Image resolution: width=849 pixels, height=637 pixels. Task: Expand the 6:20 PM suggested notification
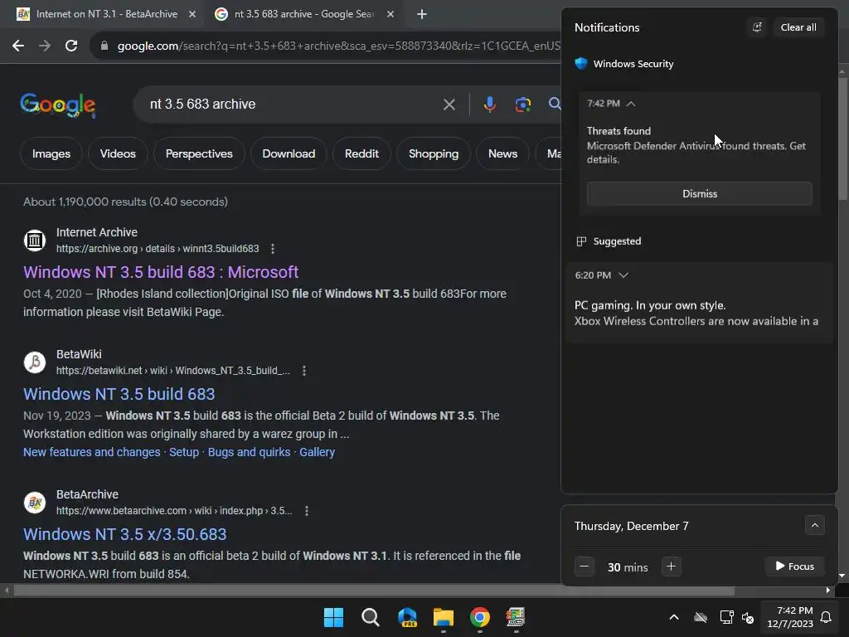coord(623,275)
